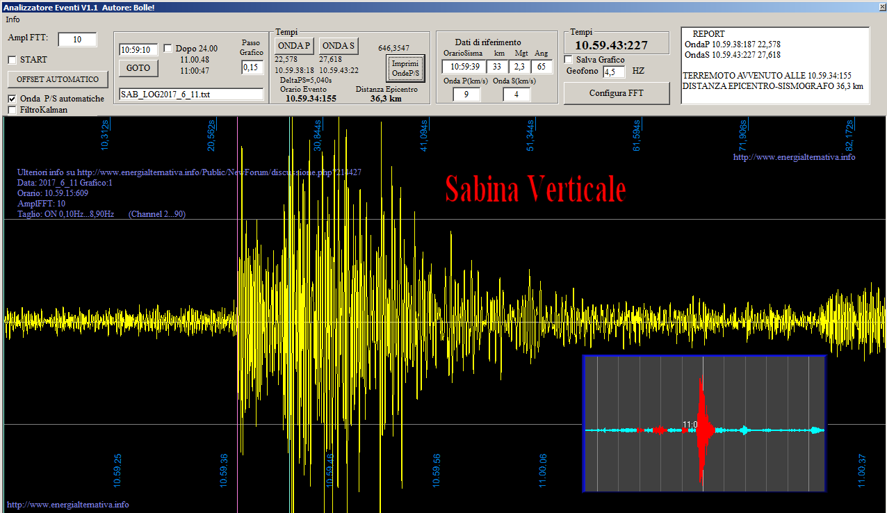Click the 10.59.56 time axis label
Viewport: 887px width, 513px height.
click(x=436, y=471)
